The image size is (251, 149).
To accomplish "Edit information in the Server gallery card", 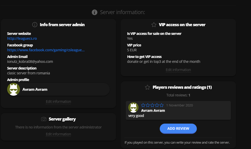I will click(x=59, y=134).
